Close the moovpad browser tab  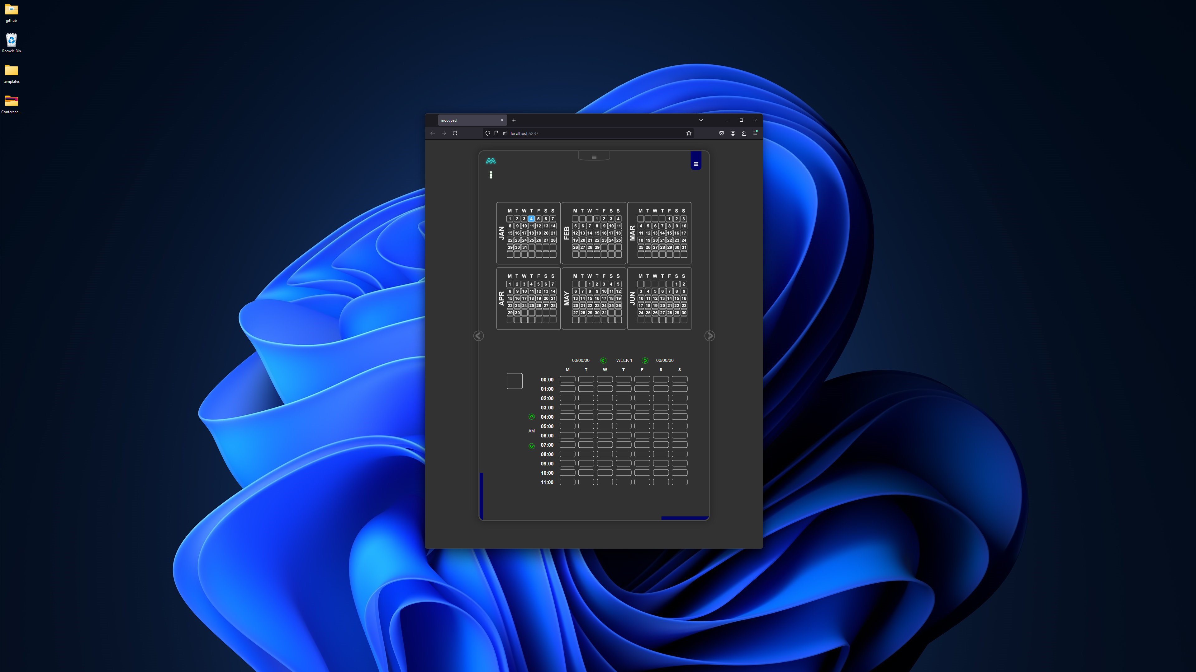501,120
